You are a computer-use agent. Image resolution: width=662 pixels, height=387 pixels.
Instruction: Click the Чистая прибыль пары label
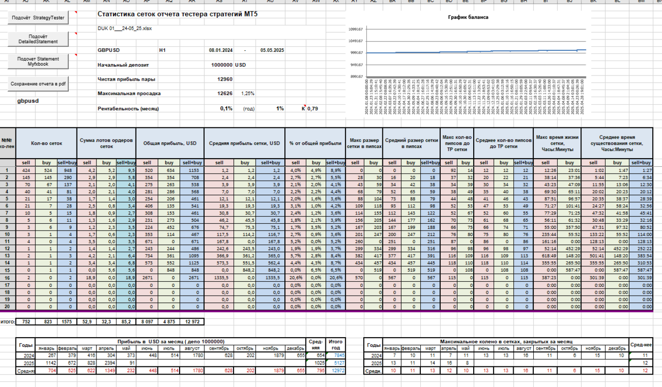[x=126, y=80]
